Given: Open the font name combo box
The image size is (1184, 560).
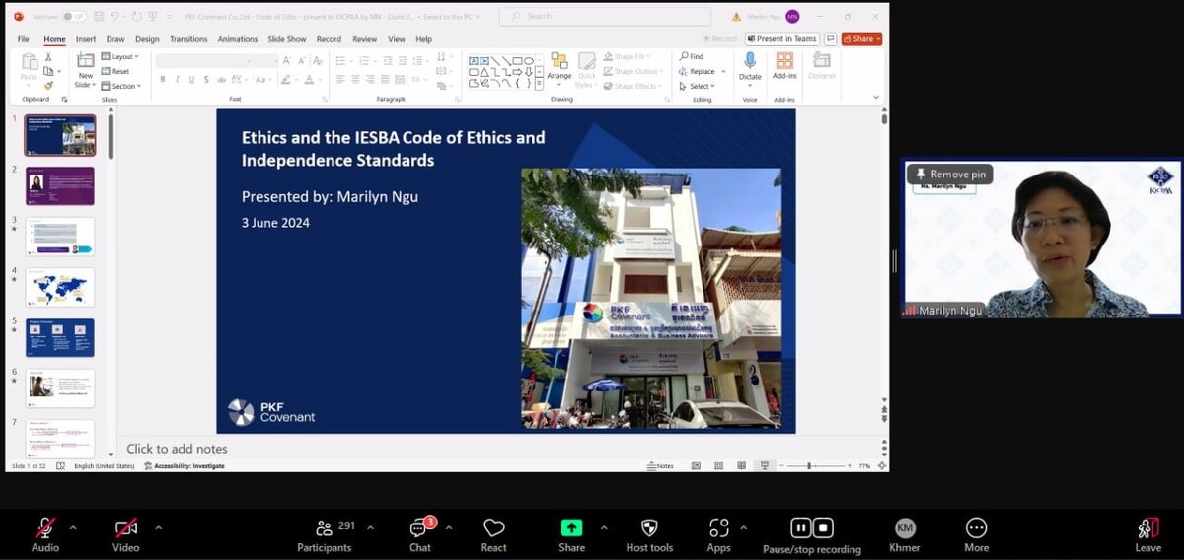Looking at the screenshot, I should (201, 61).
